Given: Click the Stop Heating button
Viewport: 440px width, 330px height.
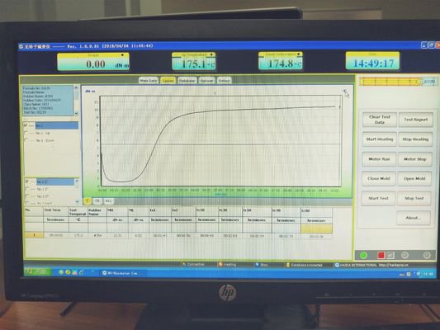Looking at the screenshot, I should 415,139.
